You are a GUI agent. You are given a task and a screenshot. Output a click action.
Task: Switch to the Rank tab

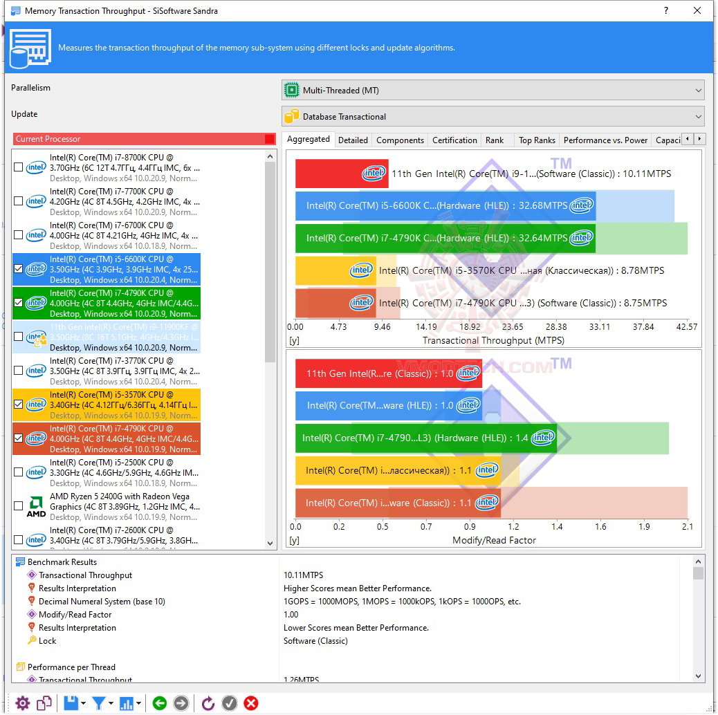coord(495,140)
